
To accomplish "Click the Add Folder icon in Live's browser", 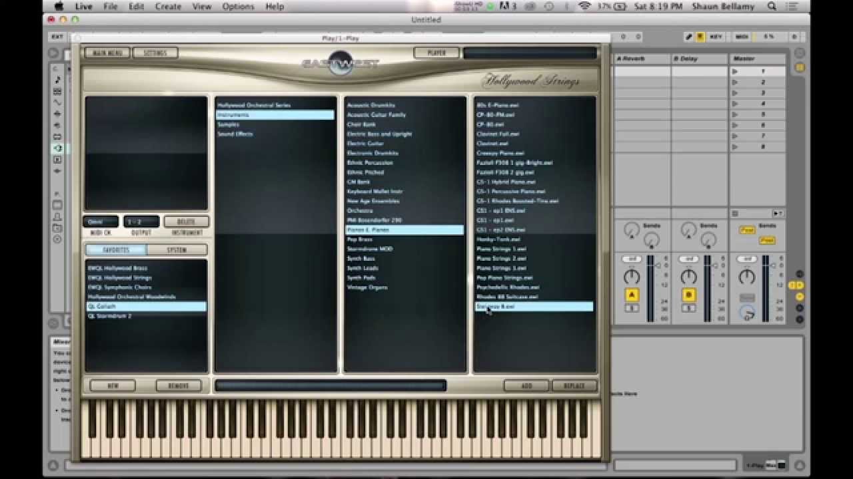I will pyautogui.click(x=58, y=239).
